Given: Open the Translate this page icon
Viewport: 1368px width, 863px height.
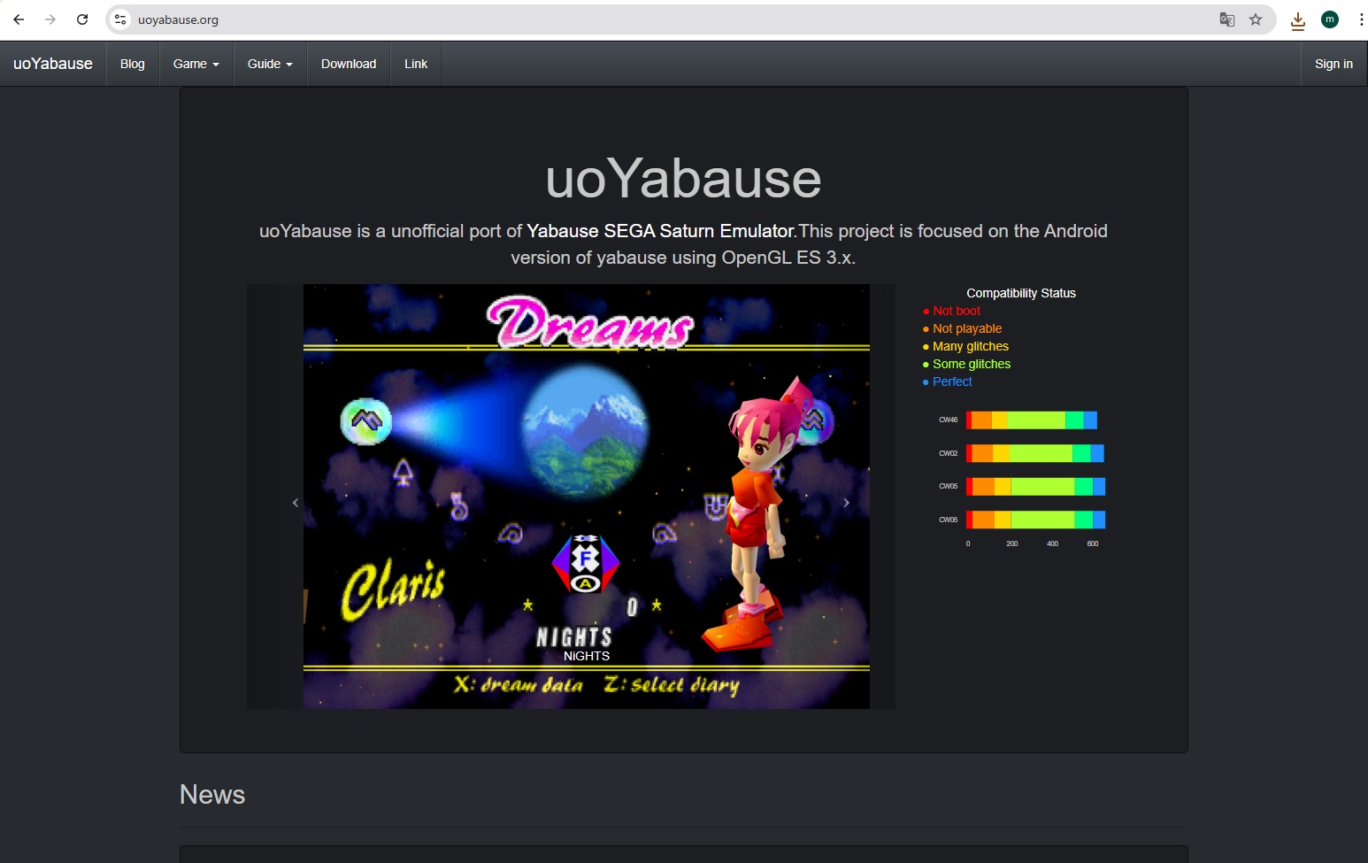Looking at the screenshot, I should point(1227,19).
